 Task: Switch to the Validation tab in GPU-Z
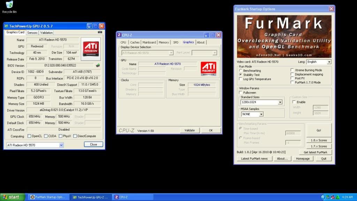[x=46, y=32]
